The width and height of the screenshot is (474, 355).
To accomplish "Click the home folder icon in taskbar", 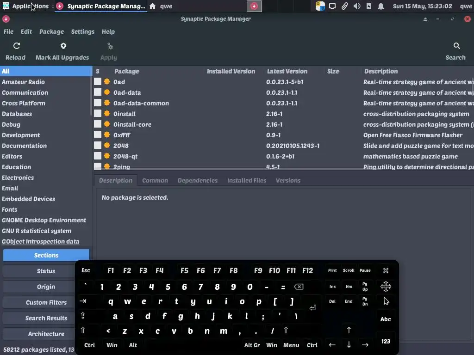I will tap(153, 6).
